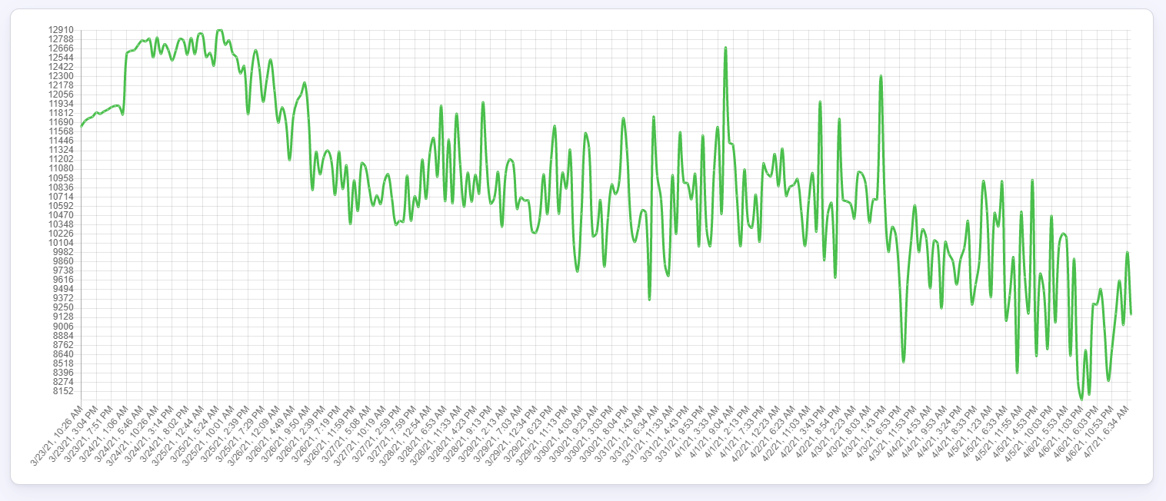Click the sharp peak near 4/3/21, 1:43 PM
The height and width of the screenshot is (501, 1166).
(881, 76)
